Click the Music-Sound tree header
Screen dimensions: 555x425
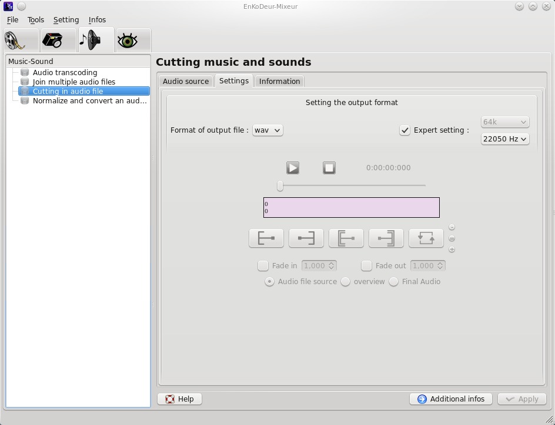[x=78, y=61]
